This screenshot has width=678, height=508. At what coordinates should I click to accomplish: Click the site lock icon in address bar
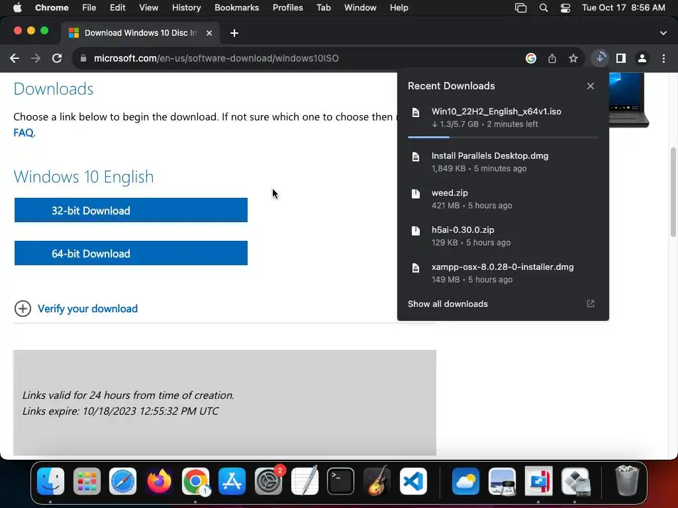[x=83, y=58]
